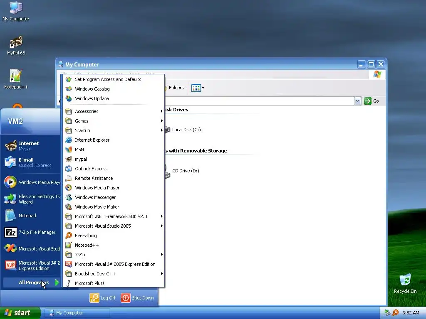426x319 pixels.
Task: Expand the Accessories submenu
Action: click(x=114, y=111)
